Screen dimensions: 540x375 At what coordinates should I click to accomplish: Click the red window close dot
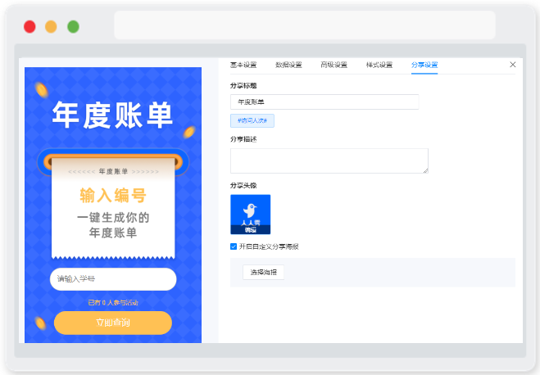click(29, 27)
